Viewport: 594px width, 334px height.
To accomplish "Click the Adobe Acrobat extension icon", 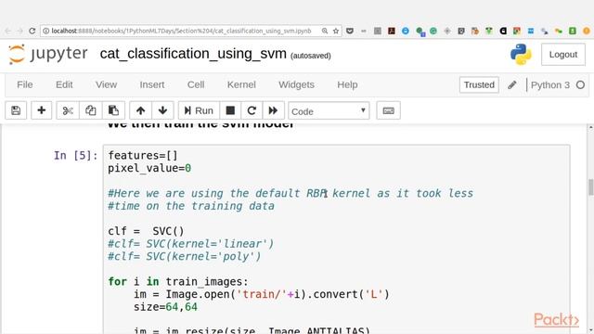I will (392, 31).
